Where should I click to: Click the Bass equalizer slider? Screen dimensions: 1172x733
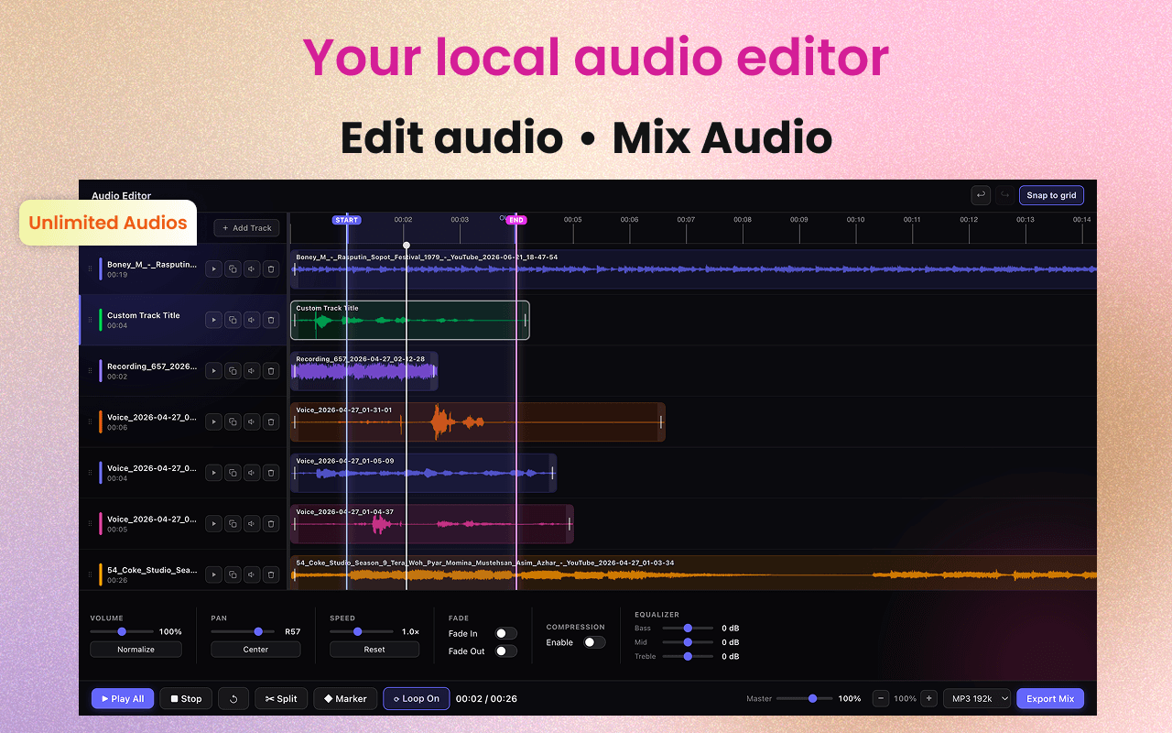688,628
